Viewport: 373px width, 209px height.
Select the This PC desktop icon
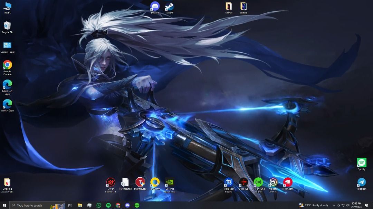coord(7,8)
